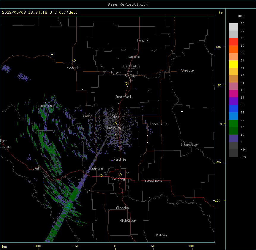
Task: Click the Sylvan label on map
Action: [116, 73]
